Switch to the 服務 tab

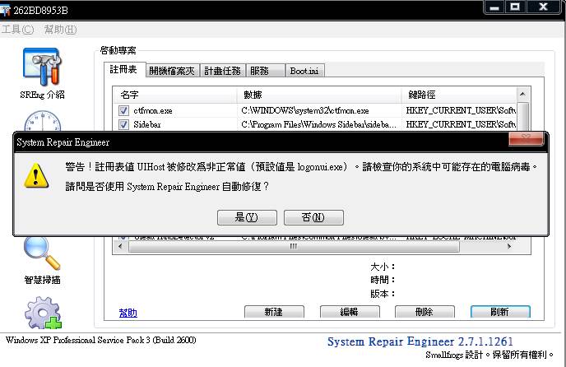click(x=266, y=71)
